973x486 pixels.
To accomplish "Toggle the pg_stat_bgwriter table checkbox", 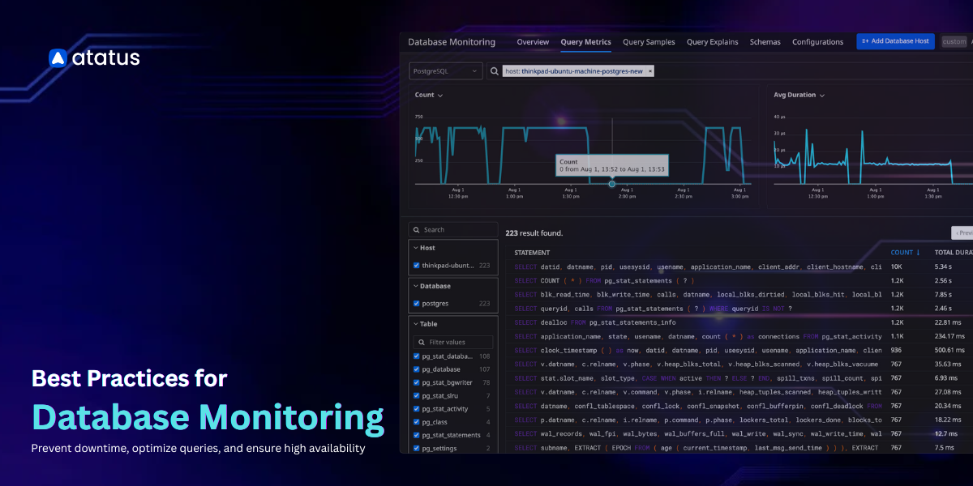I will click(416, 382).
